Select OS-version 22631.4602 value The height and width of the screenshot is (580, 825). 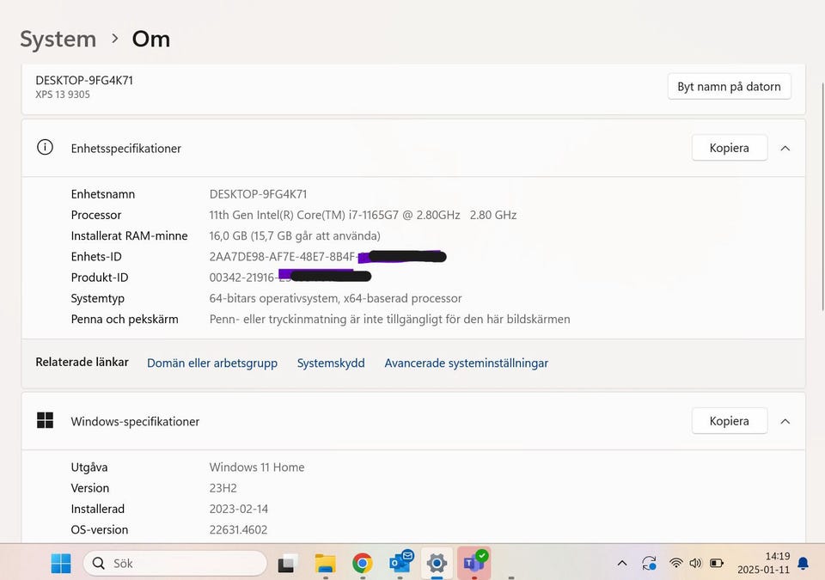(x=238, y=529)
